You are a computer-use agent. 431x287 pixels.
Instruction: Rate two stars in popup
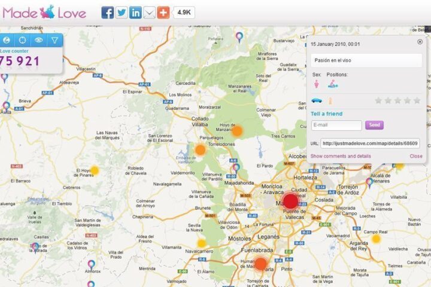point(388,100)
